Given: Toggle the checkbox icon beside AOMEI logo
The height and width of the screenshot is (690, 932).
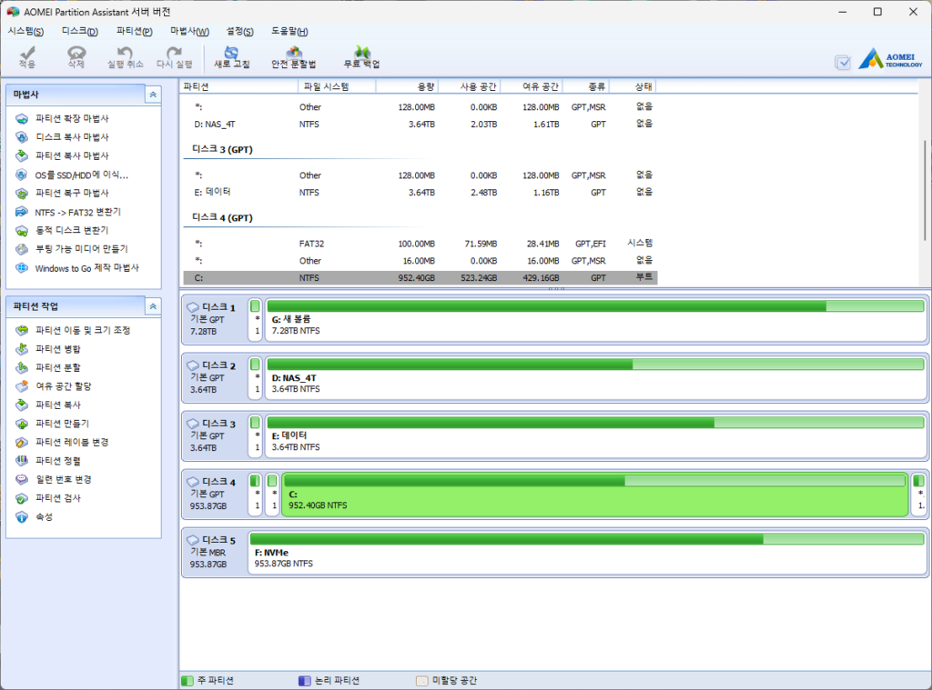Looking at the screenshot, I should coord(843,62).
